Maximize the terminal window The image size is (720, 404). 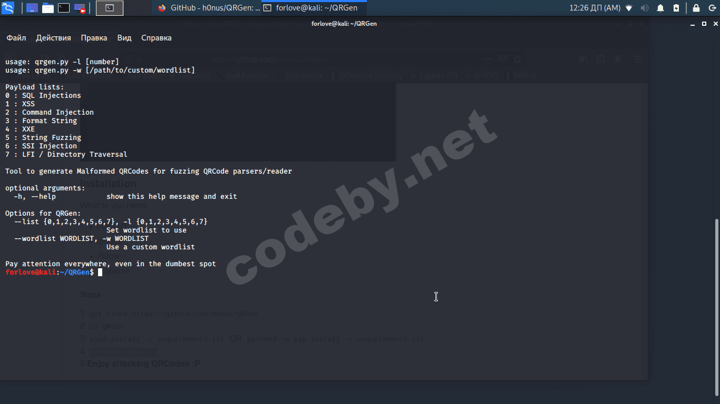704,24
